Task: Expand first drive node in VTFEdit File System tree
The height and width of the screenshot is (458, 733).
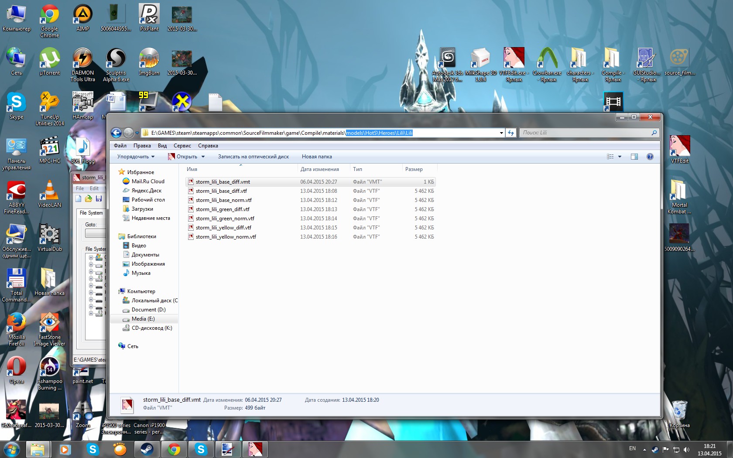Action: (91, 257)
